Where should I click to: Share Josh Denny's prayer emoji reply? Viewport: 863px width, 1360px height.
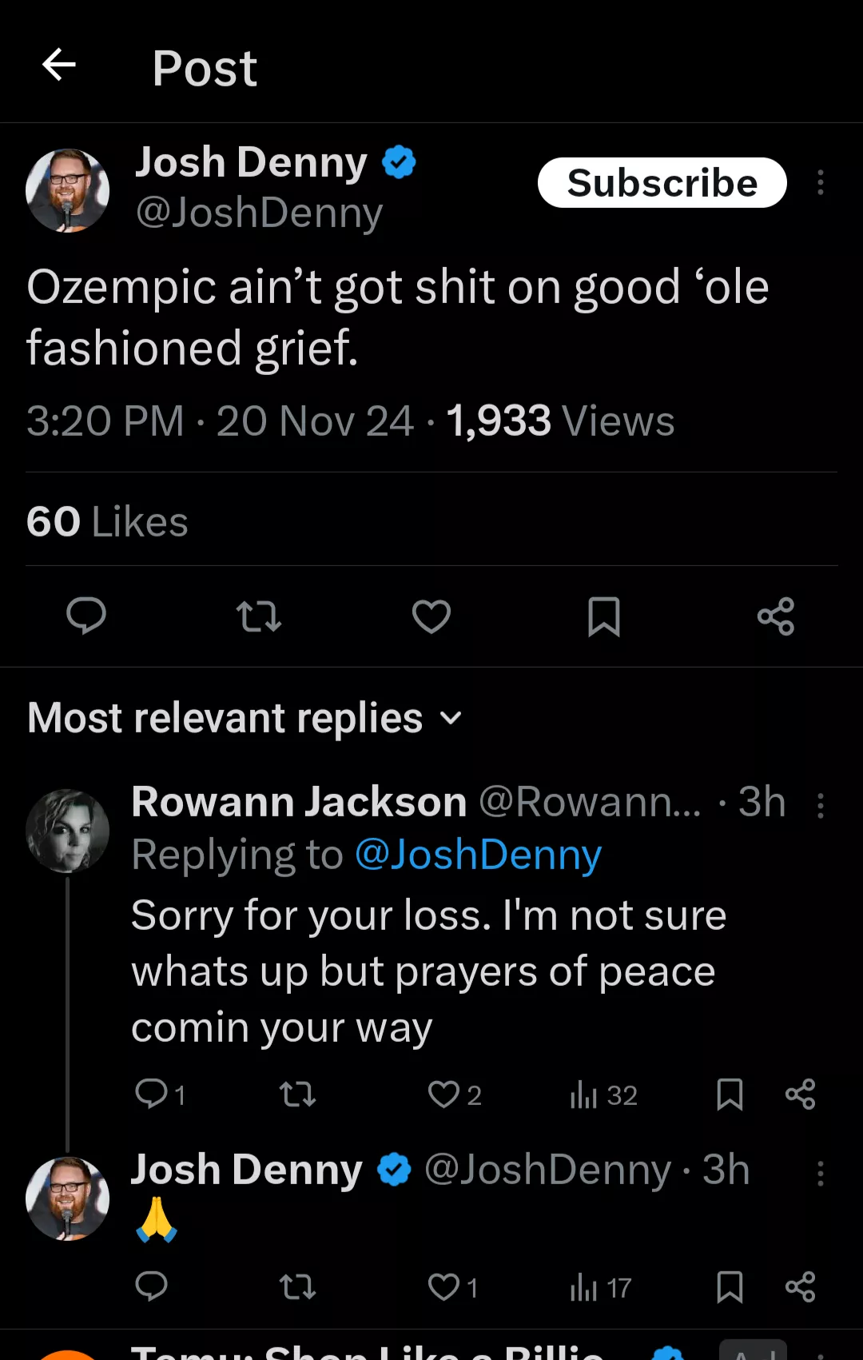(x=800, y=1287)
